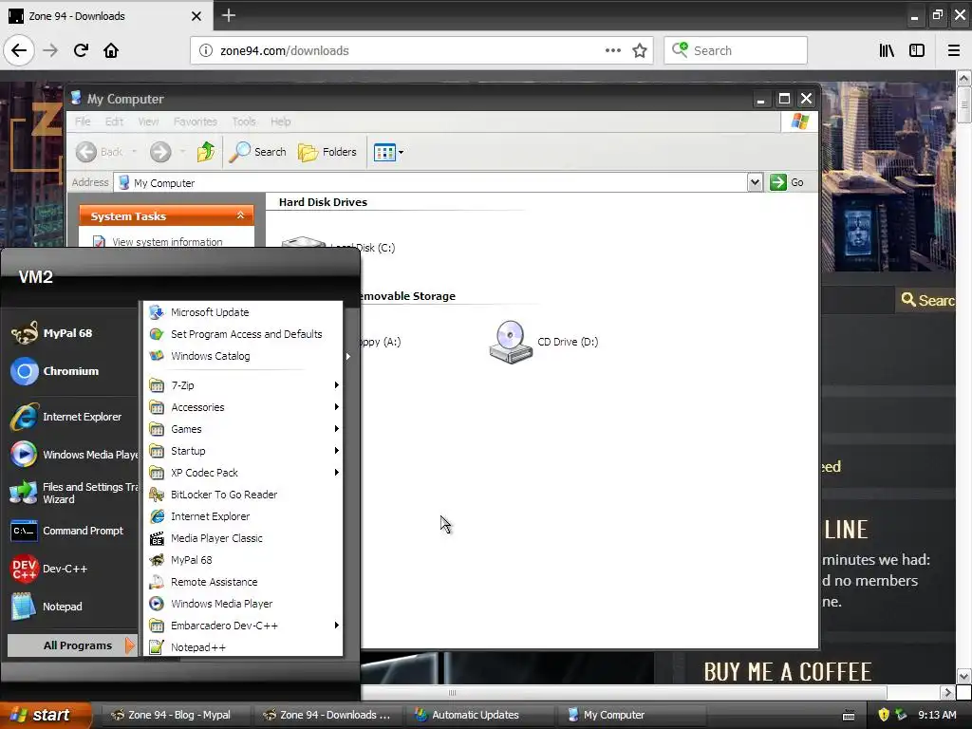The height and width of the screenshot is (729, 972).
Task: Click the All Programs button
Action: (x=71, y=645)
